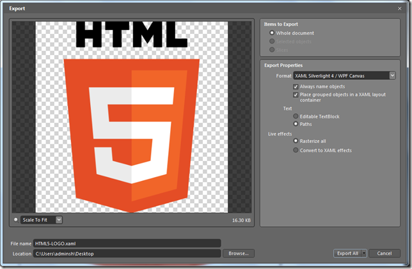Choose Editable TextBlock for text export

click(296, 116)
